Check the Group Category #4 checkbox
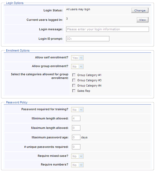Screen dimensions: 155x171 pos(74,85)
